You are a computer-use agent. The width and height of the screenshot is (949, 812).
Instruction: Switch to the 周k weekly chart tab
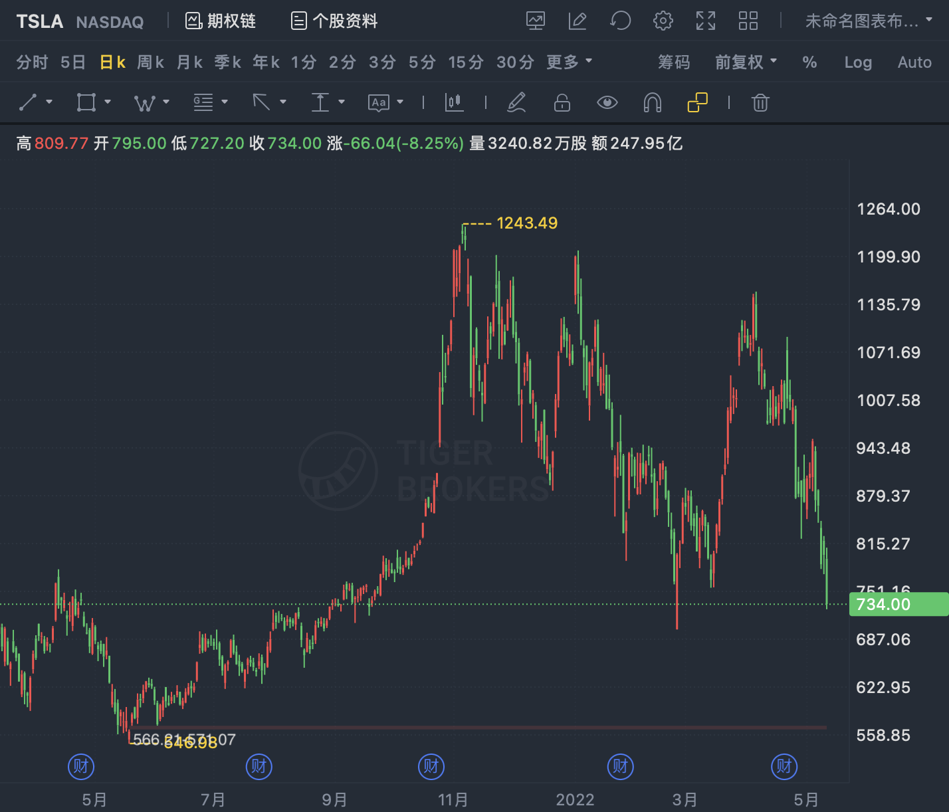point(150,62)
